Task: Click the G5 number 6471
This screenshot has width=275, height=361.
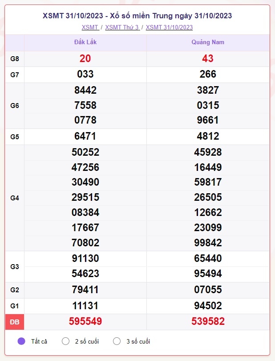Action: (x=85, y=136)
